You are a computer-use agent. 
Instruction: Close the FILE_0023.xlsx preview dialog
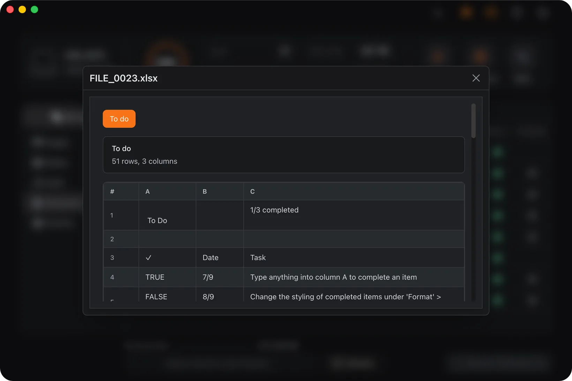[476, 78]
